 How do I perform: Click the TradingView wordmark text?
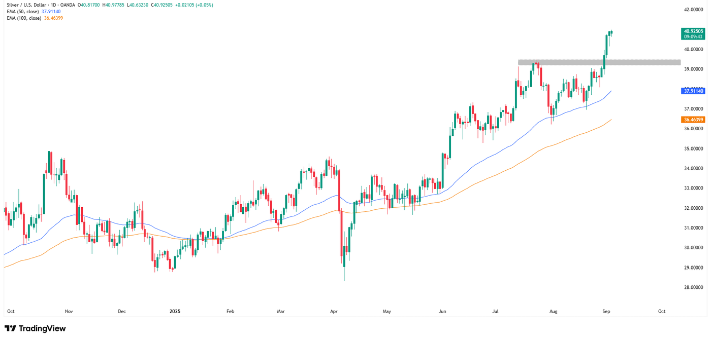(42, 328)
